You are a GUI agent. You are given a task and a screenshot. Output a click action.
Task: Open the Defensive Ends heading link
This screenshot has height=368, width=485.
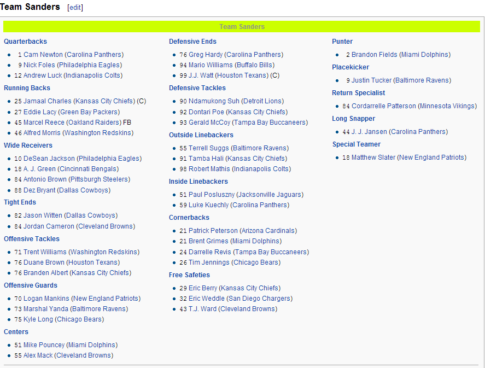[192, 42]
